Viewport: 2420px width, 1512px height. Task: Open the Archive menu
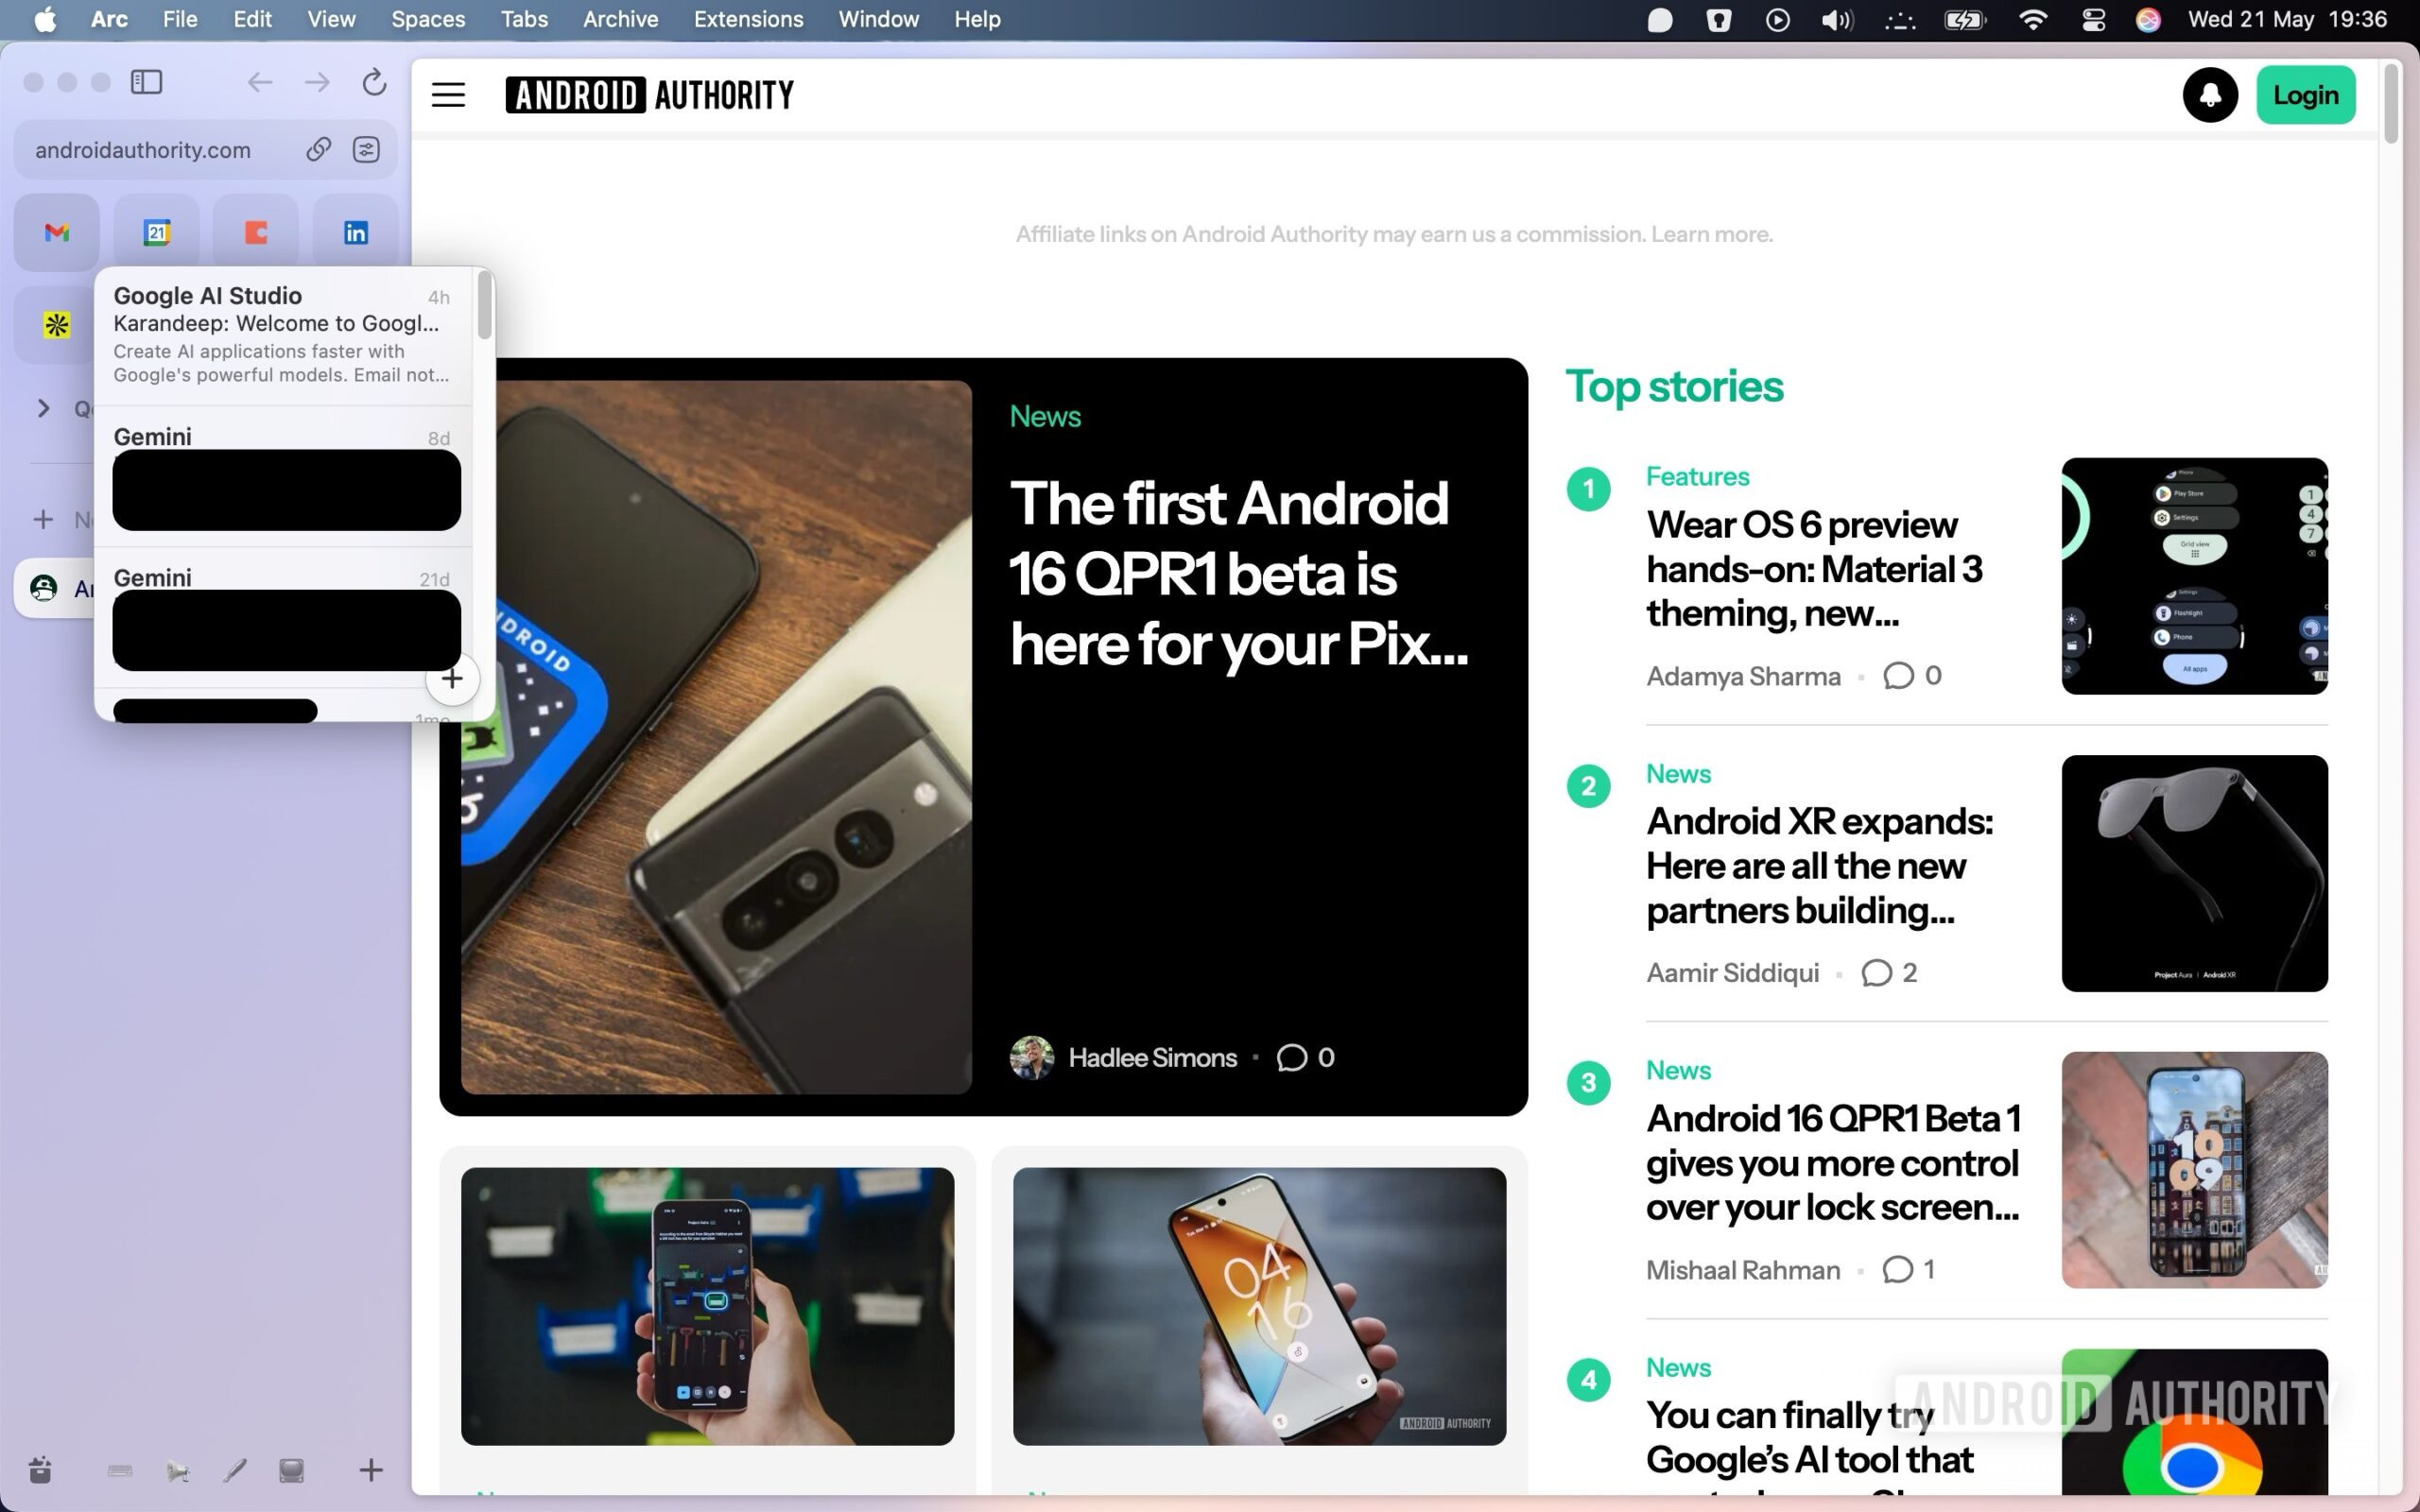pyautogui.click(x=620, y=20)
